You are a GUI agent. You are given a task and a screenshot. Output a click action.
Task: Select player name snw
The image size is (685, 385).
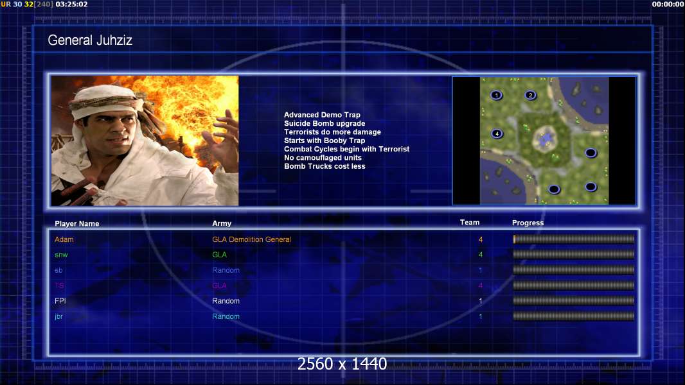(61, 255)
